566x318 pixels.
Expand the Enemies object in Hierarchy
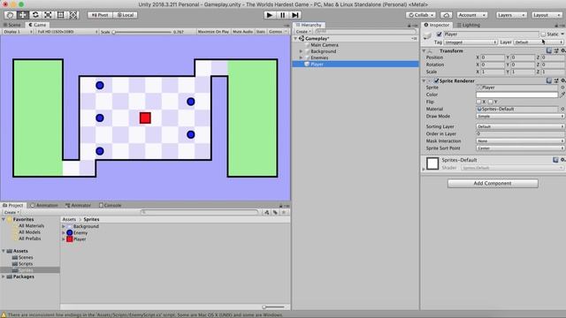tap(301, 57)
